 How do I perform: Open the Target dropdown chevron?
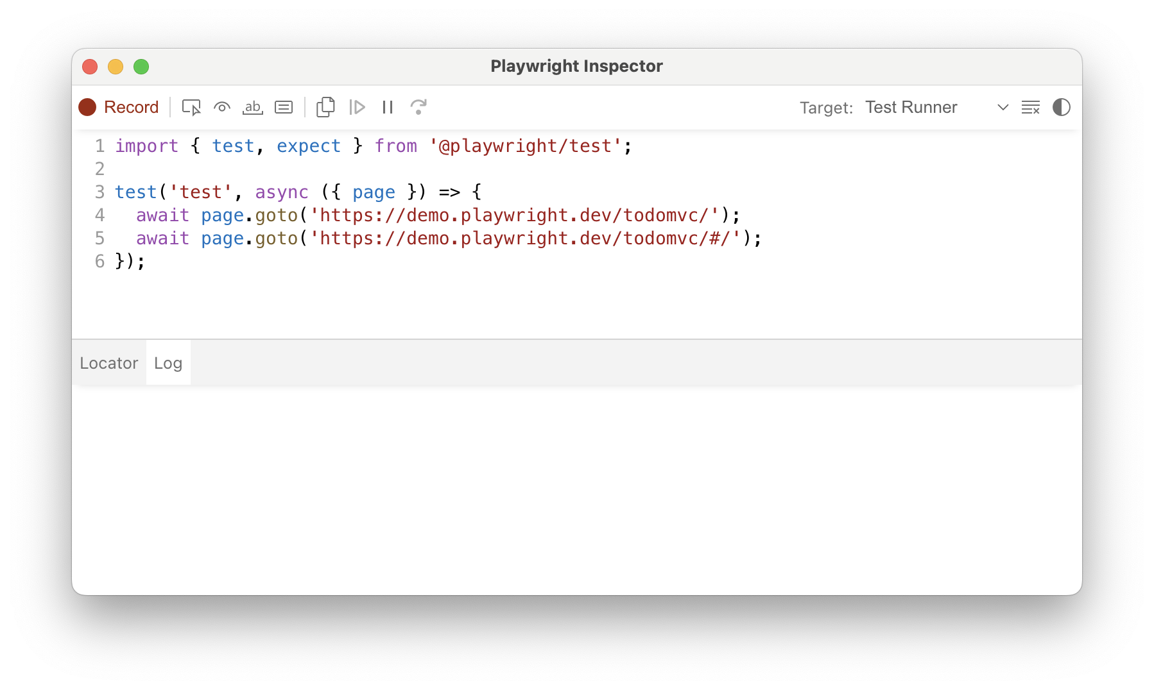(x=1002, y=108)
